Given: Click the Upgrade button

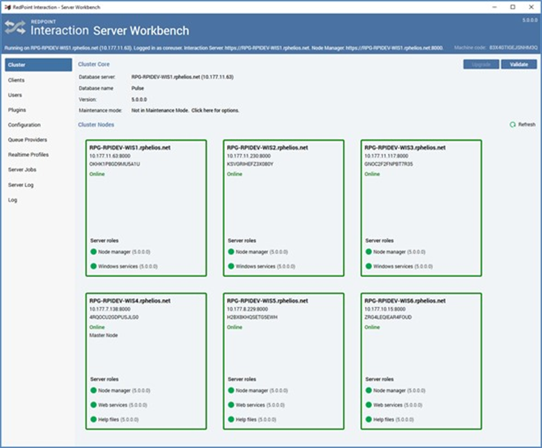Looking at the screenshot, I should [x=481, y=64].
